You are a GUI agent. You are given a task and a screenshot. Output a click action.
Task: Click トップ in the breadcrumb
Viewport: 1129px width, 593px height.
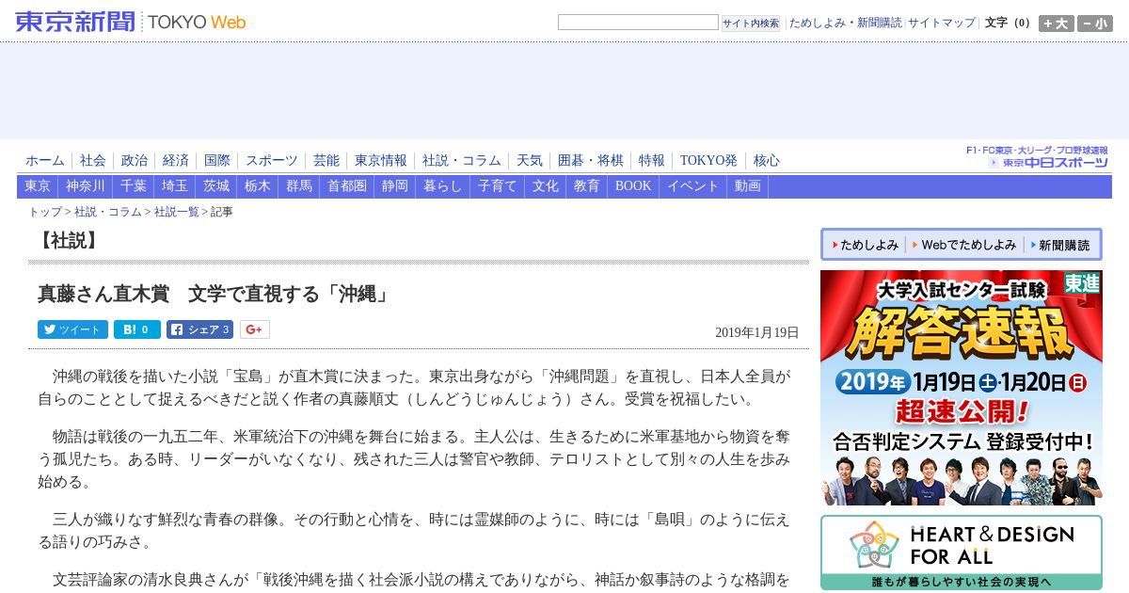click(x=45, y=212)
